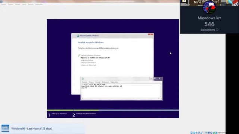This screenshot has width=239, height=134.
Task: Click info icon next to Subscribers
Action: pyautogui.click(x=217, y=30)
